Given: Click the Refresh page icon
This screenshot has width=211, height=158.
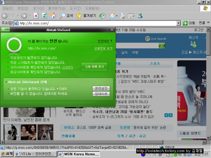Looking at the screenshot, I should pyautogui.click(x=45, y=16).
